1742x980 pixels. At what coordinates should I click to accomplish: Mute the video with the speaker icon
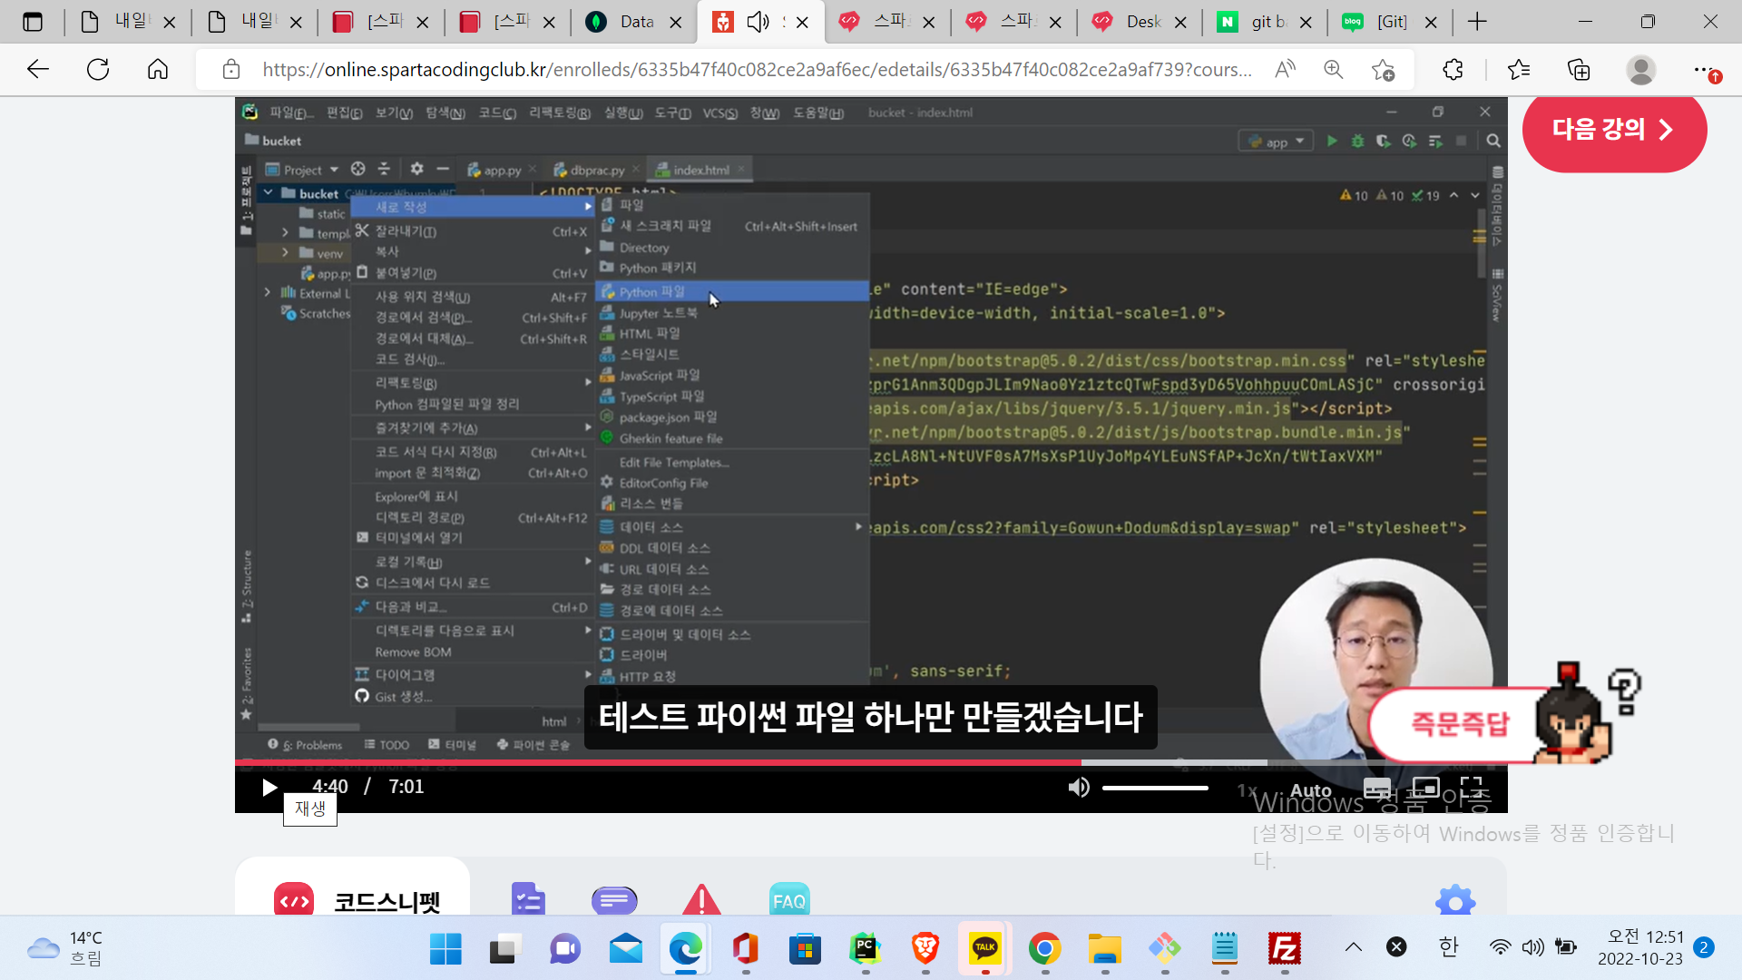tap(1078, 788)
